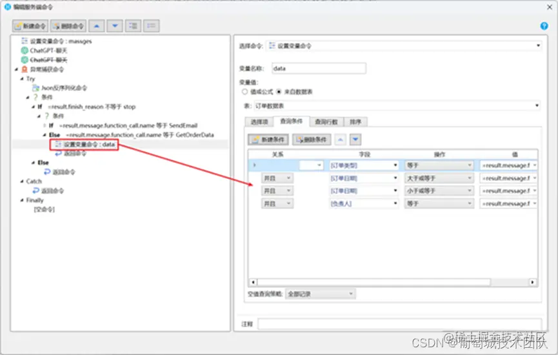Switch to the 查询条件 tab
This screenshot has width=558, height=355.
pos(292,121)
